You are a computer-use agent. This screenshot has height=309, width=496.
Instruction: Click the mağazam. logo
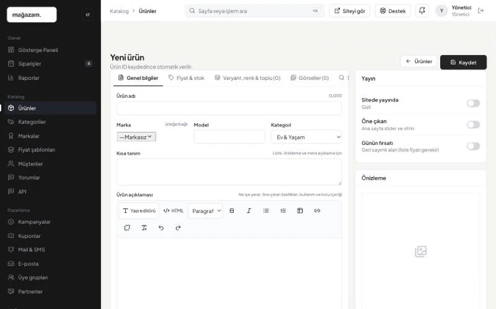tap(32, 14)
